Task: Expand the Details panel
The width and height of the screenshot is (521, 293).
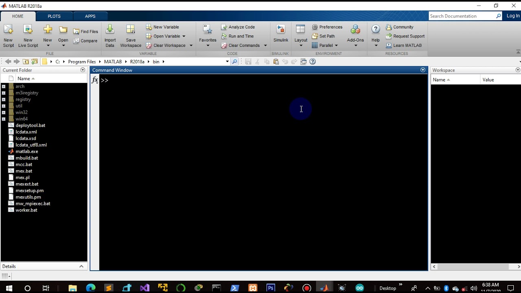Action: [x=81, y=267]
